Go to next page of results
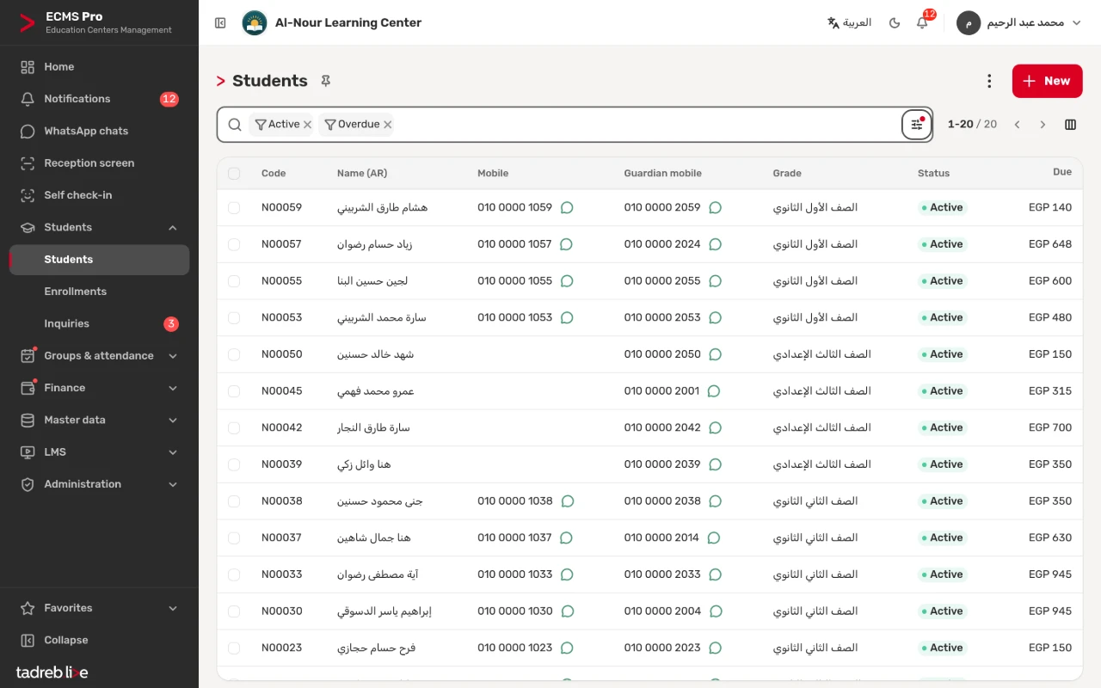The height and width of the screenshot is (688, 1101). (1043, 125)
